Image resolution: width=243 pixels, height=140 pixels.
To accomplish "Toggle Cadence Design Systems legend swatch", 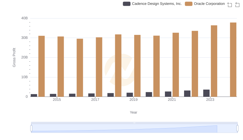I will click(x=127, y=4).
